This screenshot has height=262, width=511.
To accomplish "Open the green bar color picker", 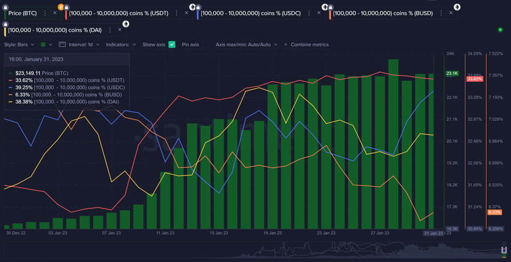I will (46, 44).
